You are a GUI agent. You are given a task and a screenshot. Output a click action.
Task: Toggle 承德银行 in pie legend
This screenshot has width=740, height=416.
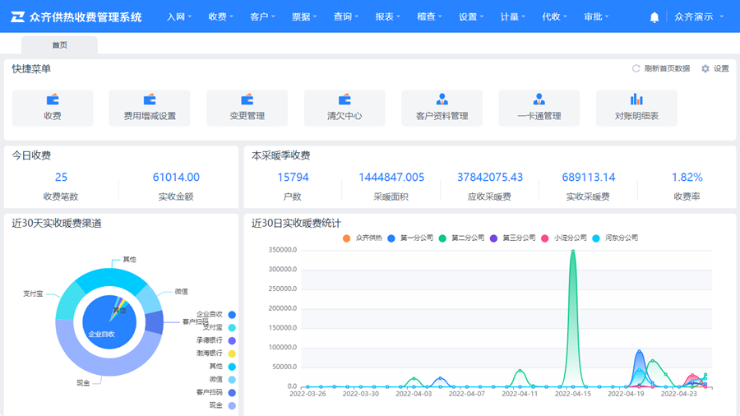pyautogui.click(x=216, y=340)
